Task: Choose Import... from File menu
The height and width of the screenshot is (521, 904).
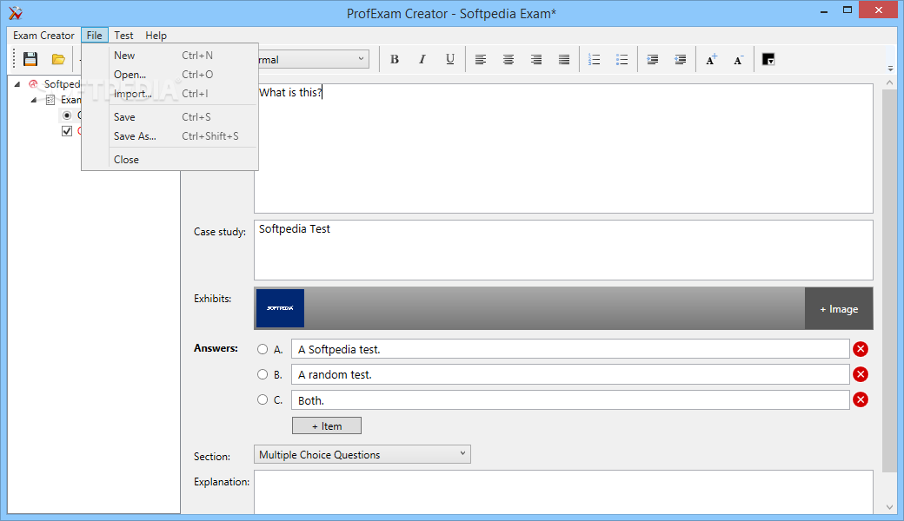Action: coord(169,93)
